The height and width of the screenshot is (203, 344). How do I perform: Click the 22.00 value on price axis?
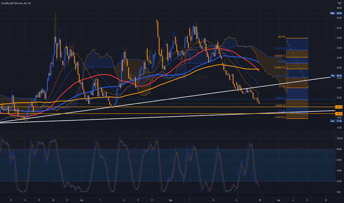click(339, 98)
